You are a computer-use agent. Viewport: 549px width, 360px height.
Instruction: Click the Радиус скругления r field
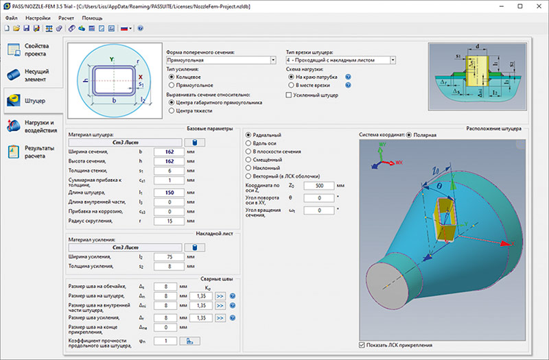point(169,221)
